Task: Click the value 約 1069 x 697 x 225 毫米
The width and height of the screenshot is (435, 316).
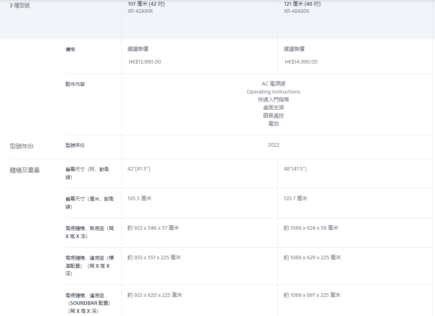Action: tap(312, 295)
